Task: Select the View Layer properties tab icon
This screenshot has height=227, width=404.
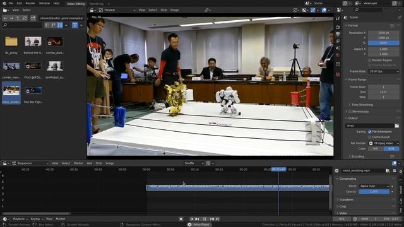Action: tap(338, 41)
